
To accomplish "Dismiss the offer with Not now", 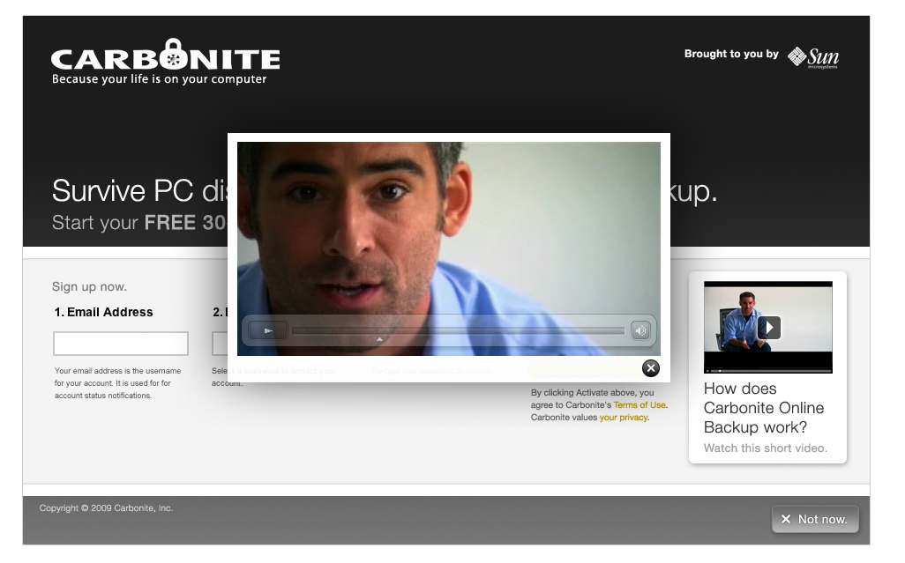I will (814, 520).
